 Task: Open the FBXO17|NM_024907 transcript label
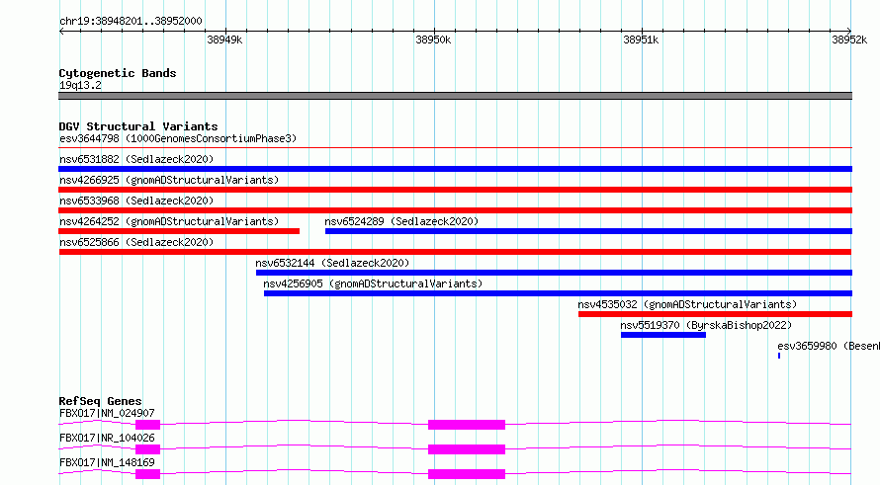click(x=107, y=413)
